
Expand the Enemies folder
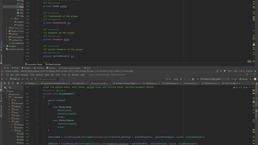pyautogui.click(x=12, y=127)
